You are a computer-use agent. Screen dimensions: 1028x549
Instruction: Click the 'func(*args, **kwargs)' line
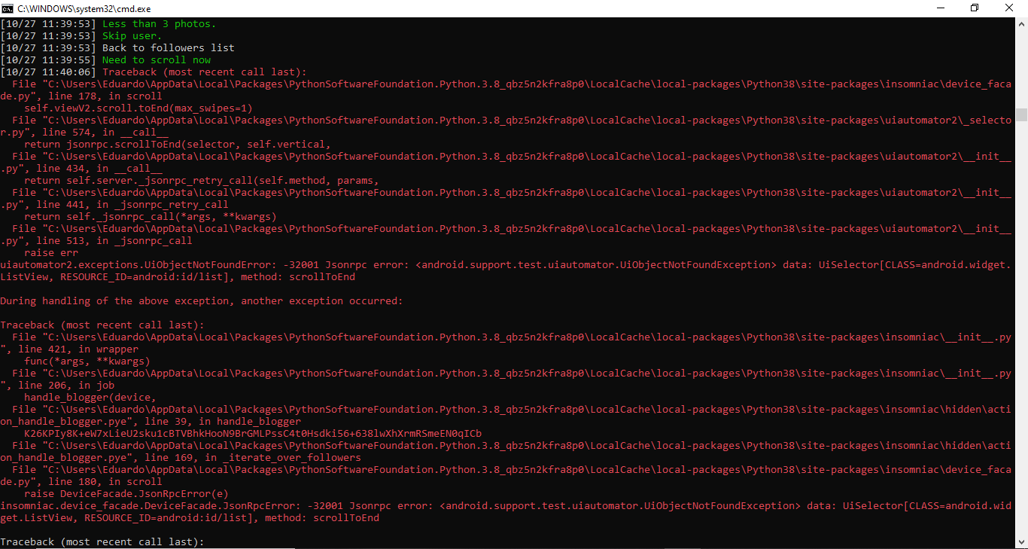point(87,361)
